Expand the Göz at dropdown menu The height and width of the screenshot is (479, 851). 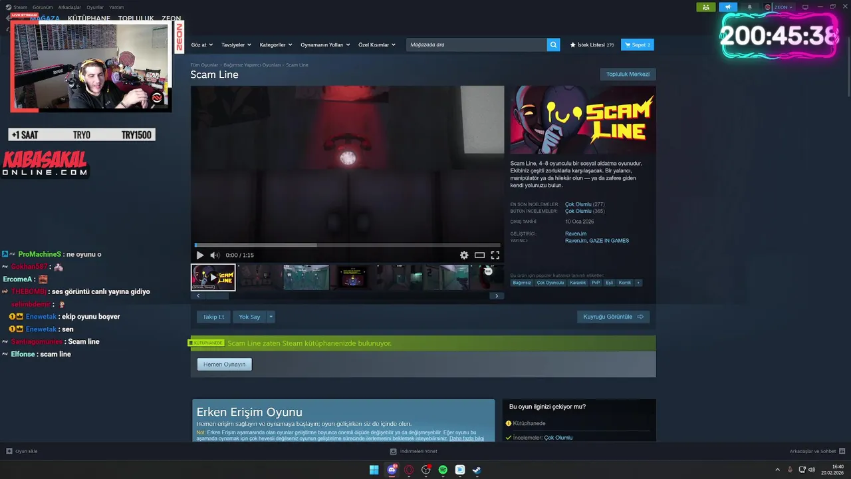(201, 45)
